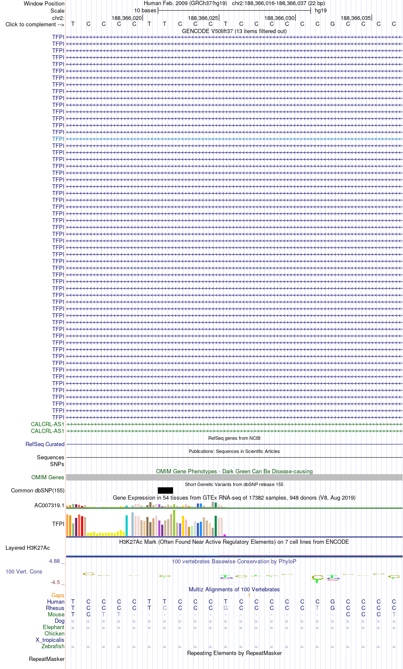Click the '100 Vert. Cons' track label
This screenshot has width=403, height=669.
(24, 572)
